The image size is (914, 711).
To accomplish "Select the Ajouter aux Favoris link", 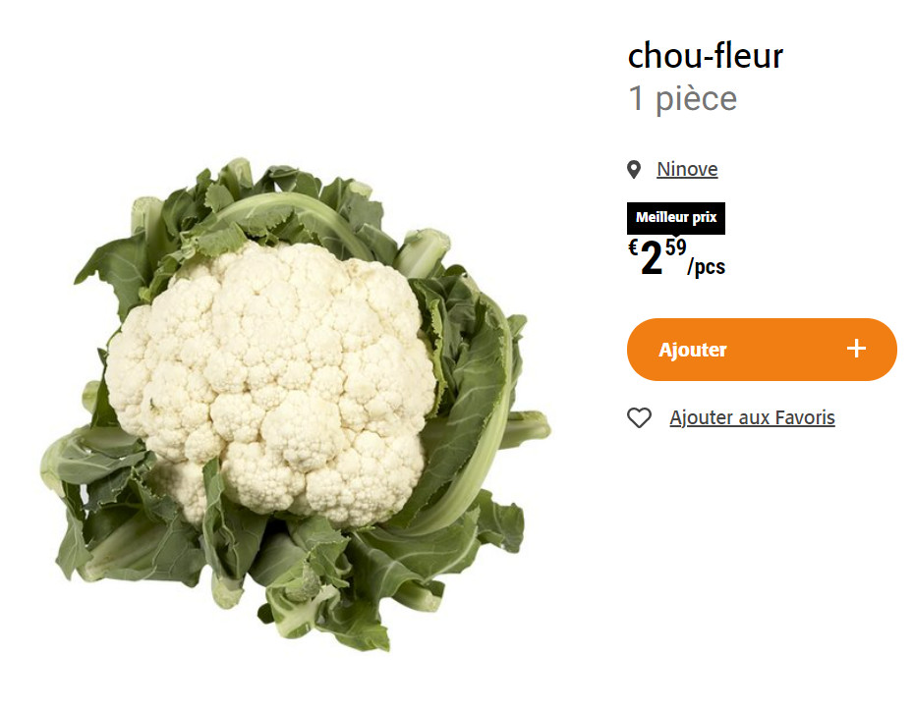I will click(752, 417).
